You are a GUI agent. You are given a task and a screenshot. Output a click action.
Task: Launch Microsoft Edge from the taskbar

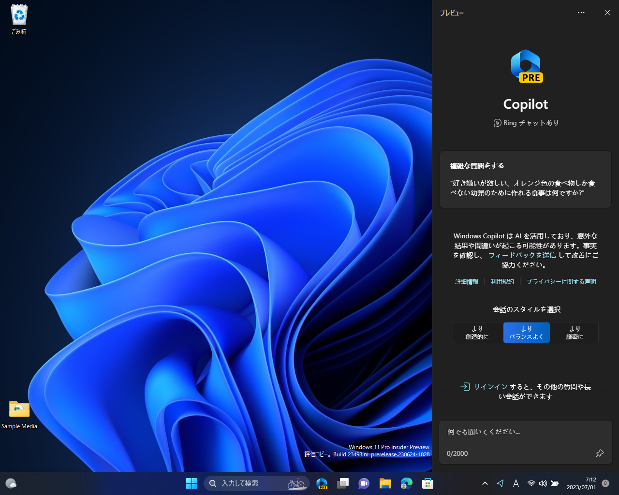pos(406,483)
